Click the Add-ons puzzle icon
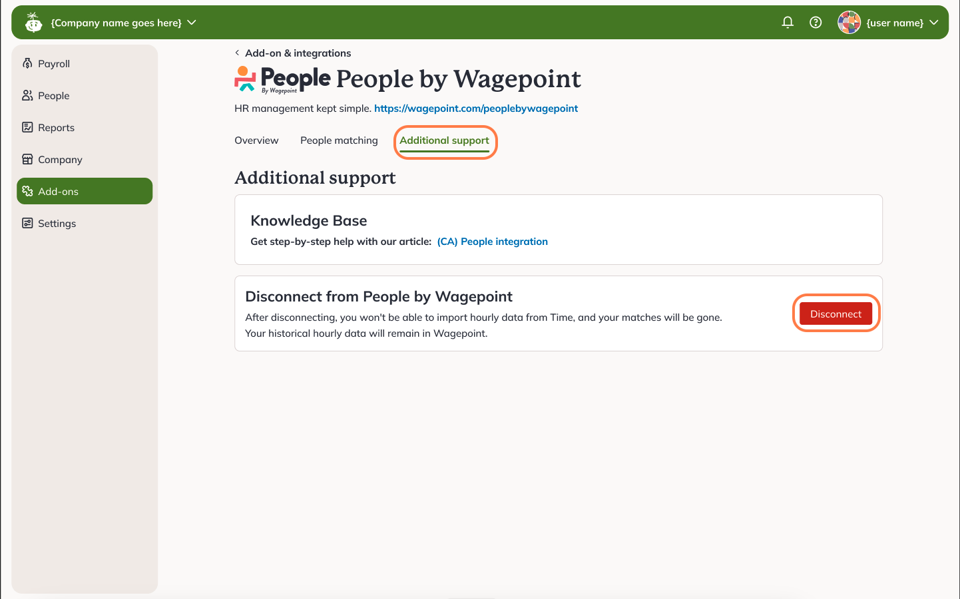The height and width of the screenshot is (599, 960). tap(27, 191)
